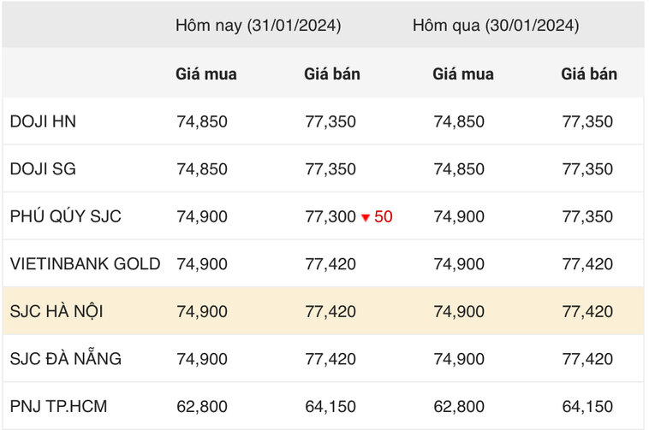The width and height of the screenshot is (649, 430).
Task: Select the DOJI SG row label
Action: pos(43,169)
